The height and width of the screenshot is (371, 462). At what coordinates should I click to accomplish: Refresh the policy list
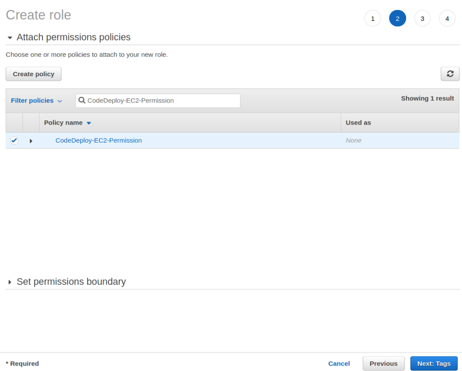[x=450, y=74]
